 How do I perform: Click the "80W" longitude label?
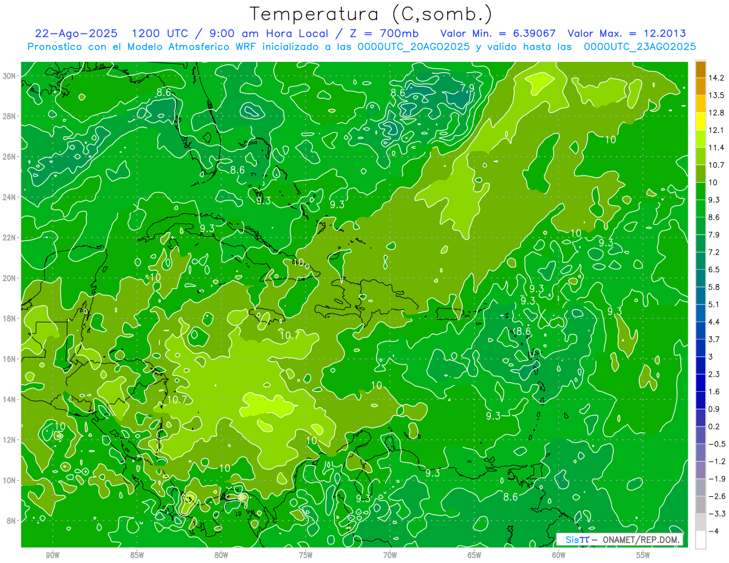[x=221, y=555]
